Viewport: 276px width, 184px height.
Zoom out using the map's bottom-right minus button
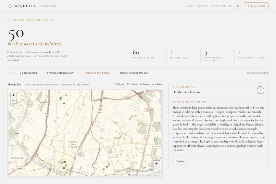tap(156, 169)
